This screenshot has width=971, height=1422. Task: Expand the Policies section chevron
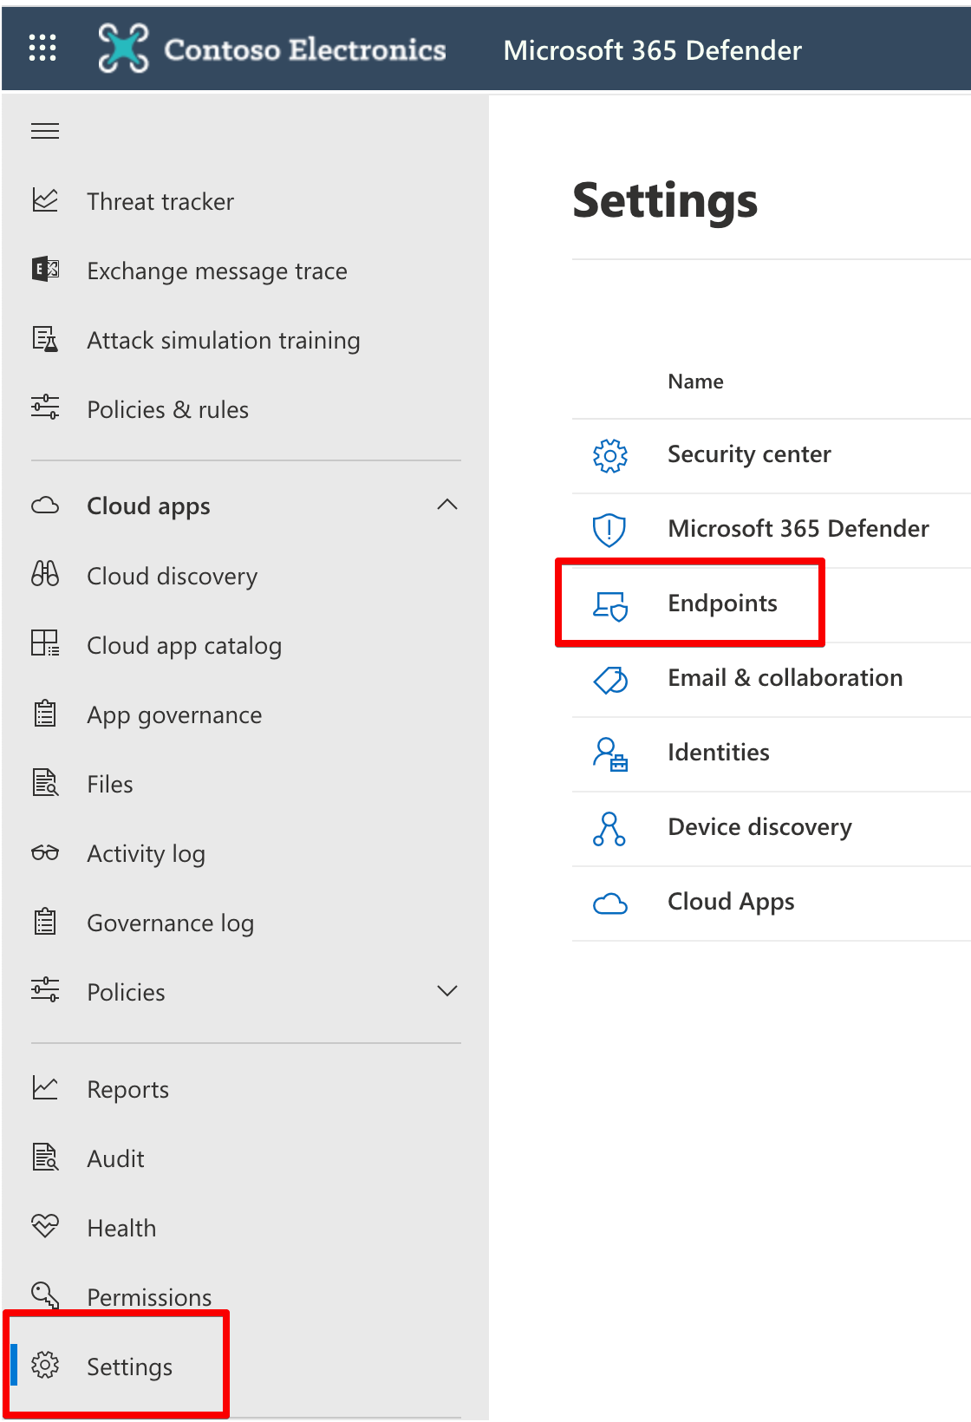[447, 990]
